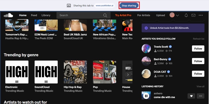This screenshot has width=209, height=104.
Task: Click Hip Hop & Rap genre label
Action: (73, 87)
